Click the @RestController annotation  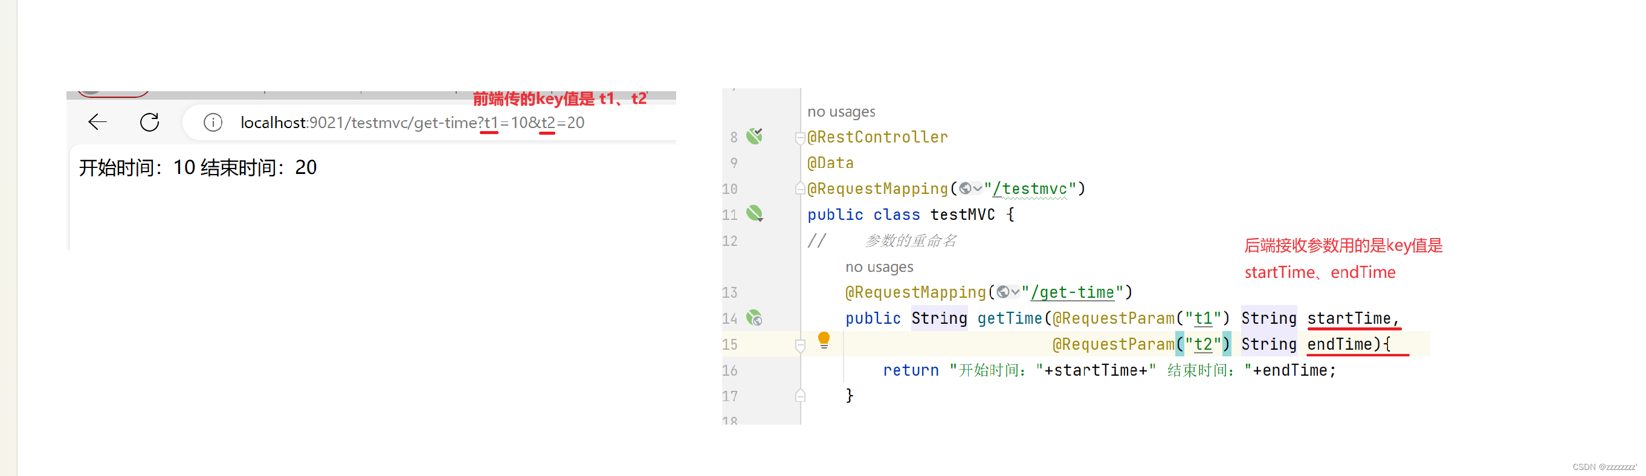click(x=877, y=137)
